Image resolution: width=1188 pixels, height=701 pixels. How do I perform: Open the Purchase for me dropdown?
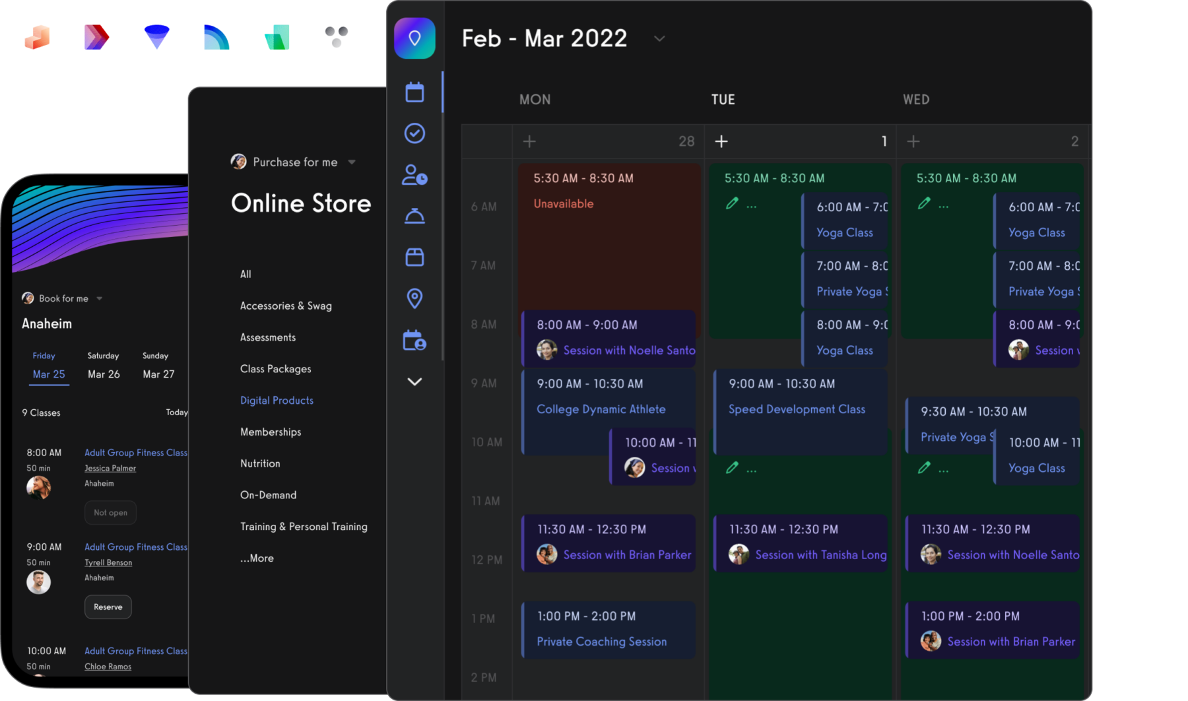point(352,162)
